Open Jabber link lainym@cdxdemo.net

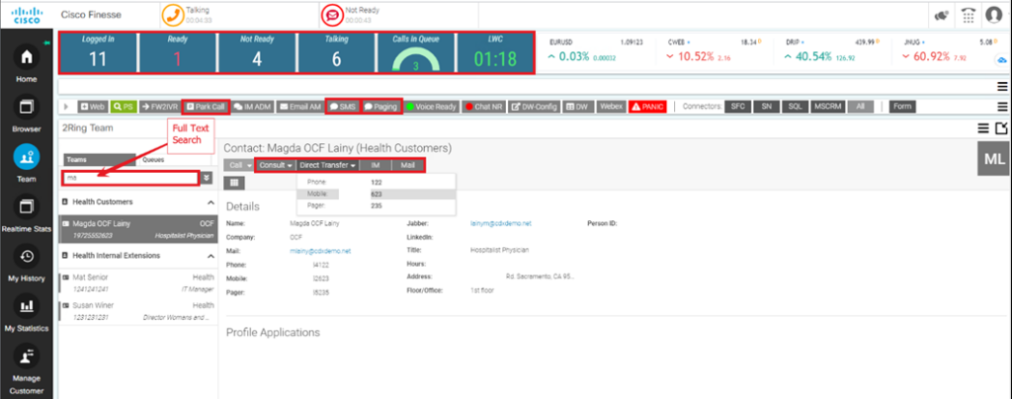[x=501, y=223]
